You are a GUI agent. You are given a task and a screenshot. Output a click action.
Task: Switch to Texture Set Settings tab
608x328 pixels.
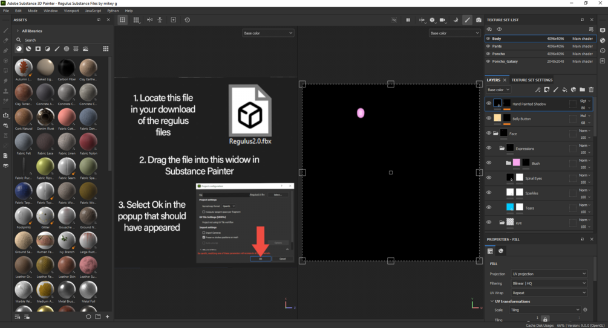[532, 80]
